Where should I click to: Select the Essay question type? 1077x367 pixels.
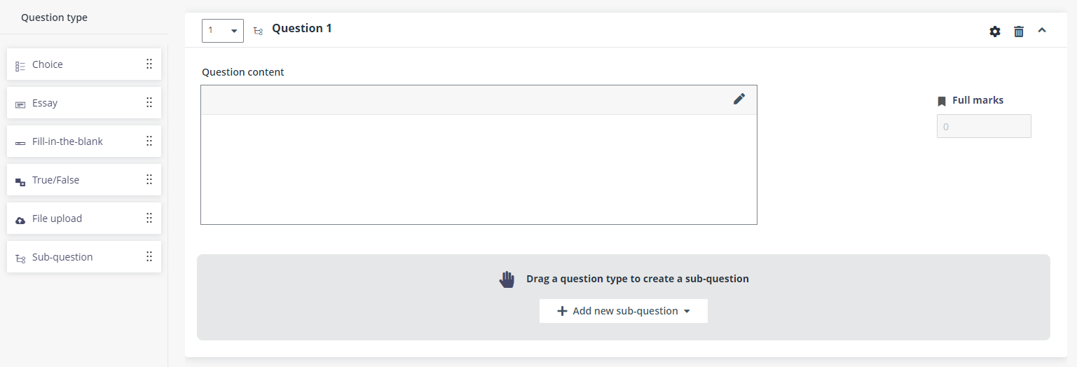84,103
